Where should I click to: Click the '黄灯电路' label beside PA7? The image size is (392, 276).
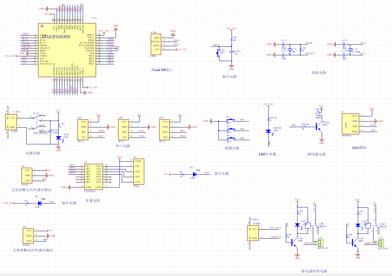(x=221, y=174)
